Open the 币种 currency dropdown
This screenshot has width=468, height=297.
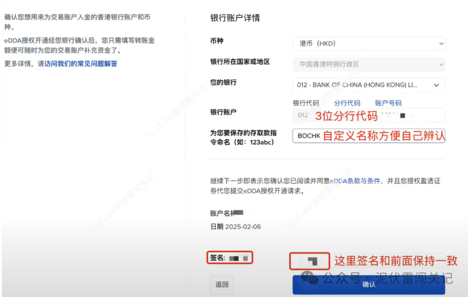click(x=368, y=43)
